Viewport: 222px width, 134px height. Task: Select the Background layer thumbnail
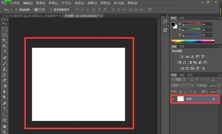[181, 99]
